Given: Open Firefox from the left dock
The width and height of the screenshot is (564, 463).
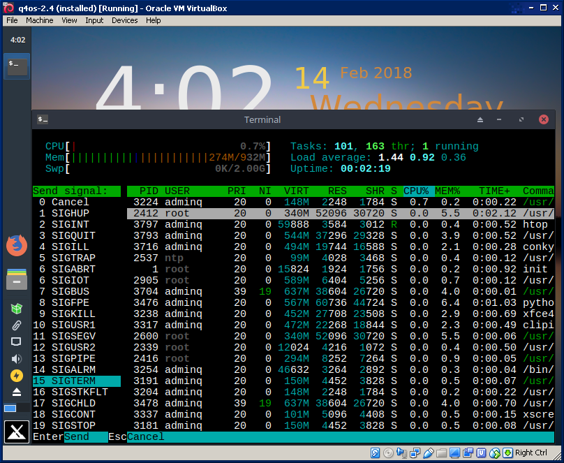Looking at the screenshot, I should [x=16, y=246].
